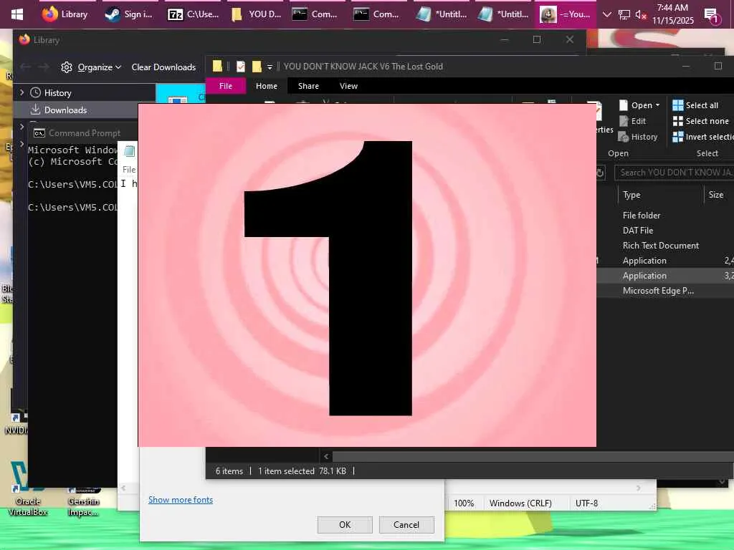Viewport: 734px width, 550px height.
Task: Open the second Command Prompt taskbar item
Action: tap(376, 14)
